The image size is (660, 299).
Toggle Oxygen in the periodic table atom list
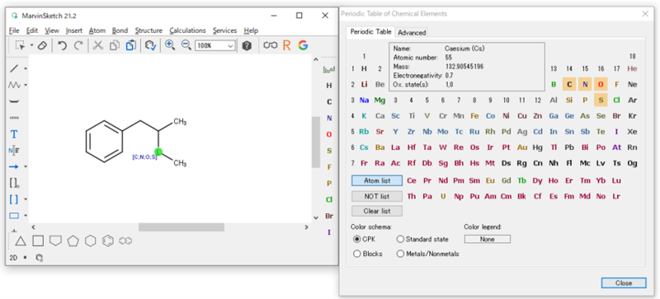coord(601,85)
